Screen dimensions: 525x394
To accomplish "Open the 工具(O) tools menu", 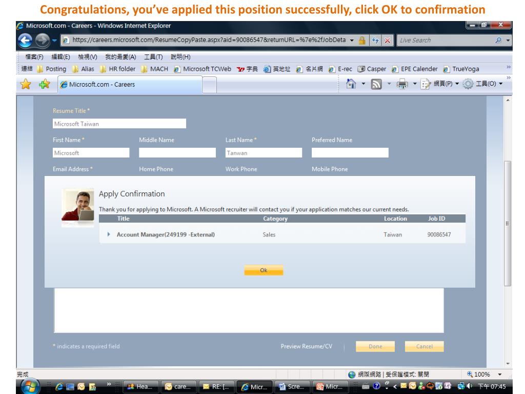I will [482, 84].
